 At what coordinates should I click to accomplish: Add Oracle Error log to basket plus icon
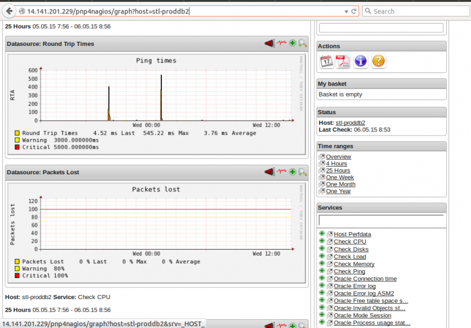coord(321,286)
